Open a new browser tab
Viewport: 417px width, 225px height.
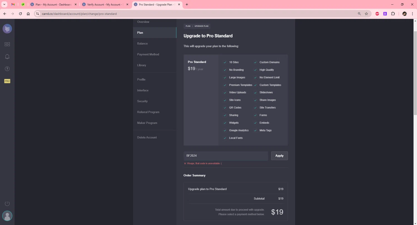pyautogui.click(x=187, y=4)
